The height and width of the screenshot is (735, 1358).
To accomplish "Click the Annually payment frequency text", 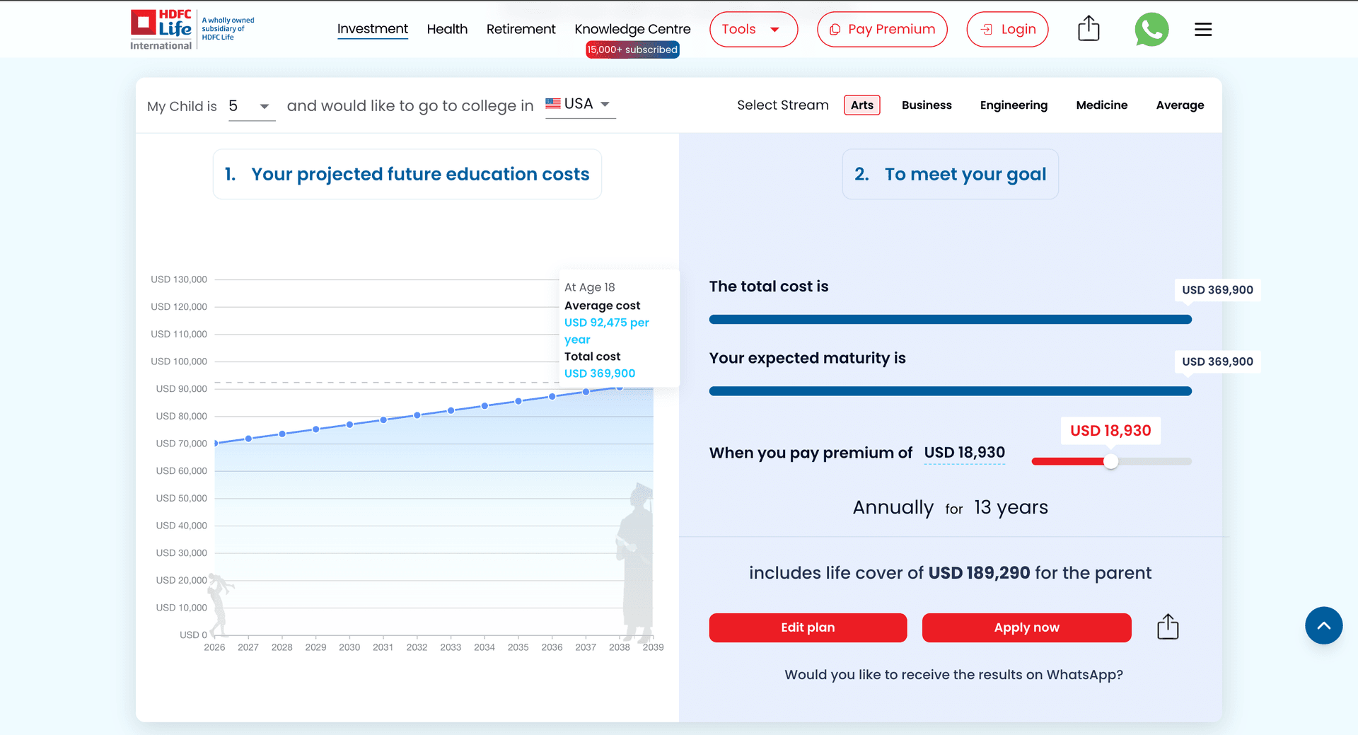I will coord(893,507).
